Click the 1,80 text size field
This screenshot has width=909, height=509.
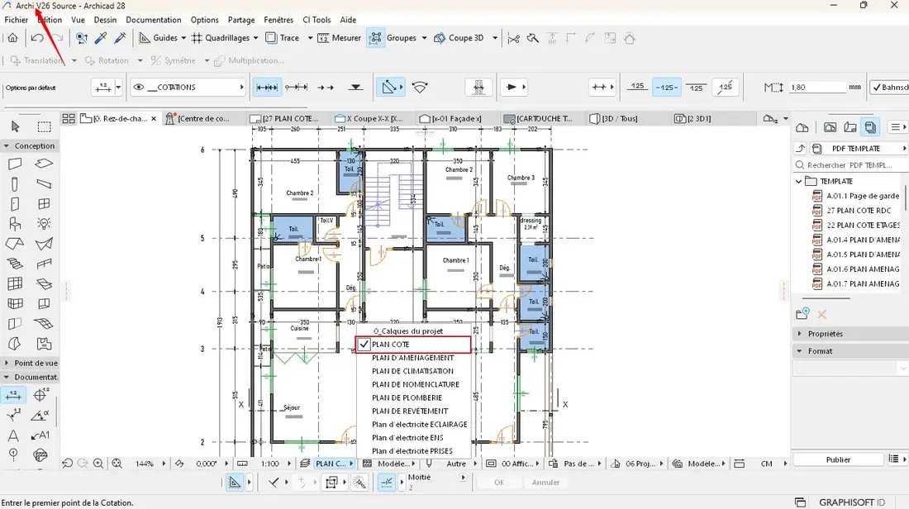pos(816,88)
